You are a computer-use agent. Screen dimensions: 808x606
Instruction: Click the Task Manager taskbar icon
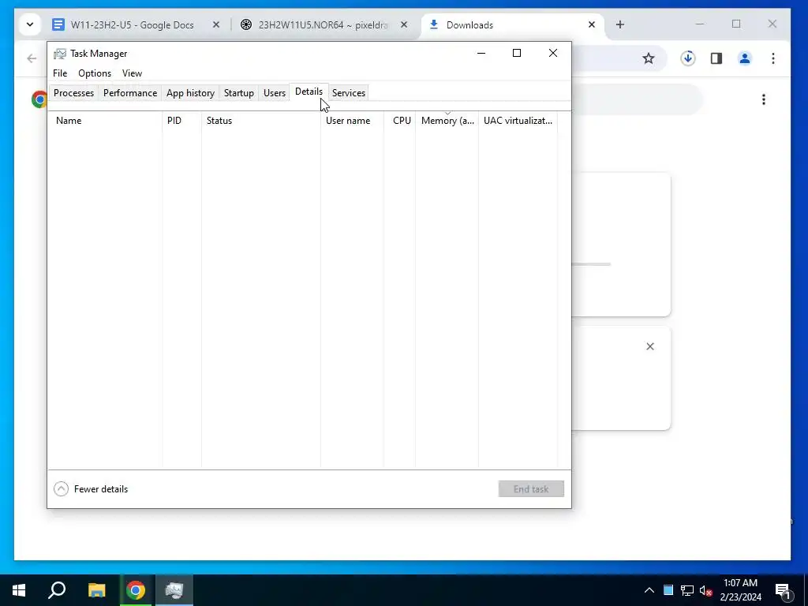pyautogui.click(x=174, y=590)
